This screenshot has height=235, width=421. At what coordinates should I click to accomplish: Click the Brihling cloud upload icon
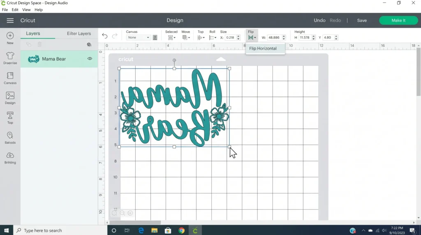(x=10, y=155)
